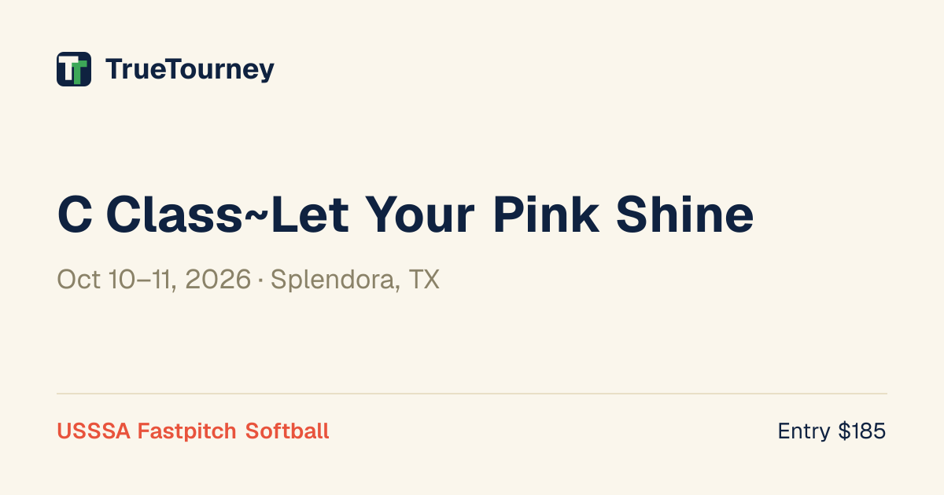Viewport: 944px width, 495px height.
Task: Select the year 2026 in the date line
Action: point(218,280)
